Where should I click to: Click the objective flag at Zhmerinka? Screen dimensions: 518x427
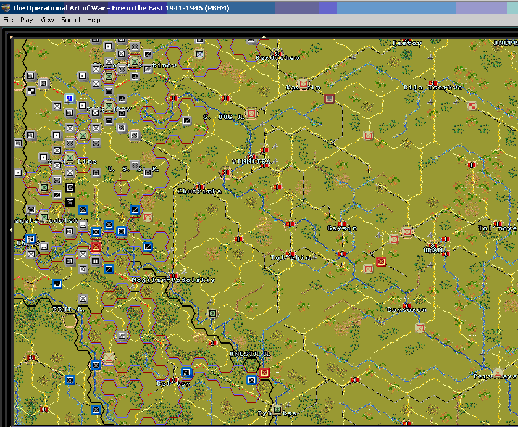tap(199, 187)
